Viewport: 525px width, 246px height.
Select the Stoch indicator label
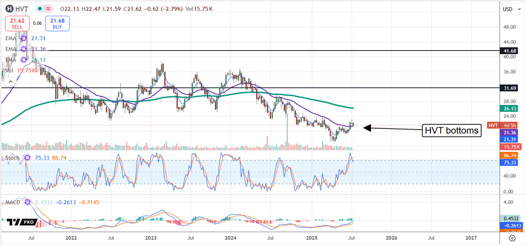(x=12, y=158)
